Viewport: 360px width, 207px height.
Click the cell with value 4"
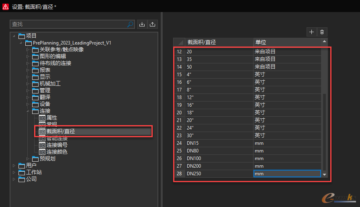pos(219,75)
